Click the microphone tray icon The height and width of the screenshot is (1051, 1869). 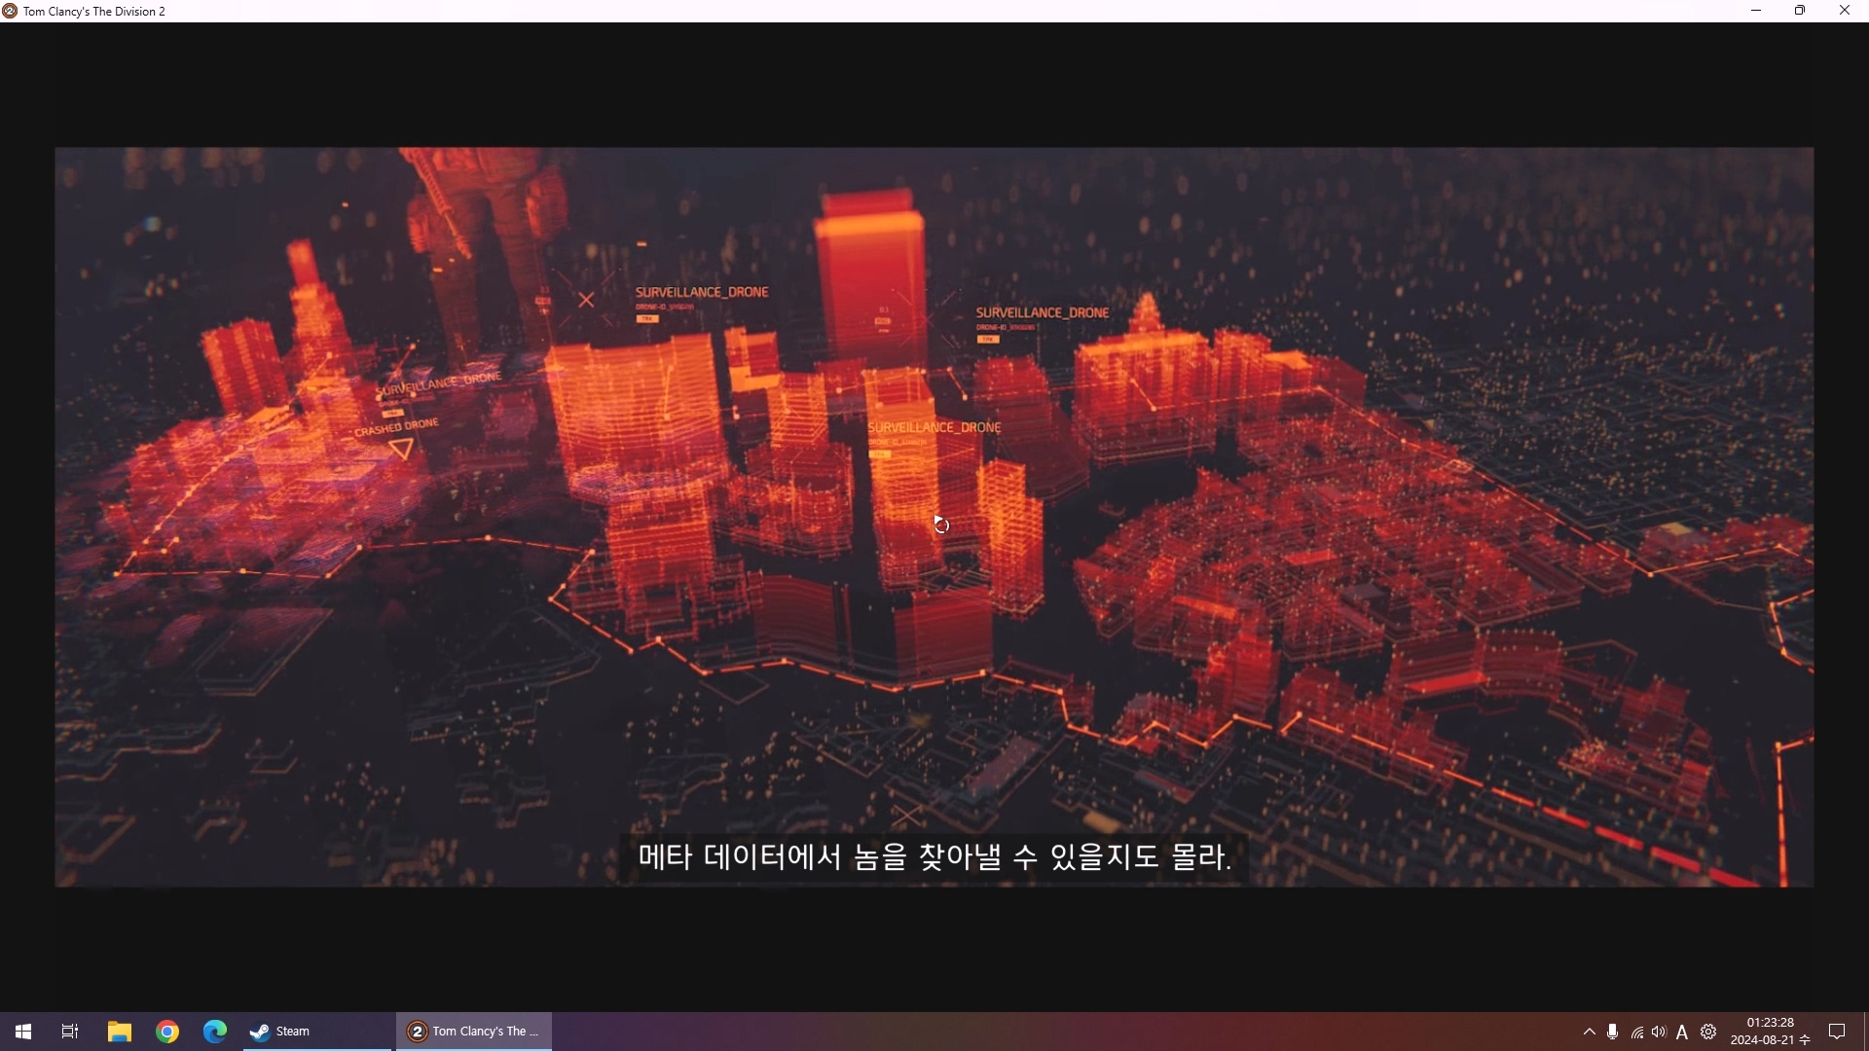(x=1613, y=1032)
